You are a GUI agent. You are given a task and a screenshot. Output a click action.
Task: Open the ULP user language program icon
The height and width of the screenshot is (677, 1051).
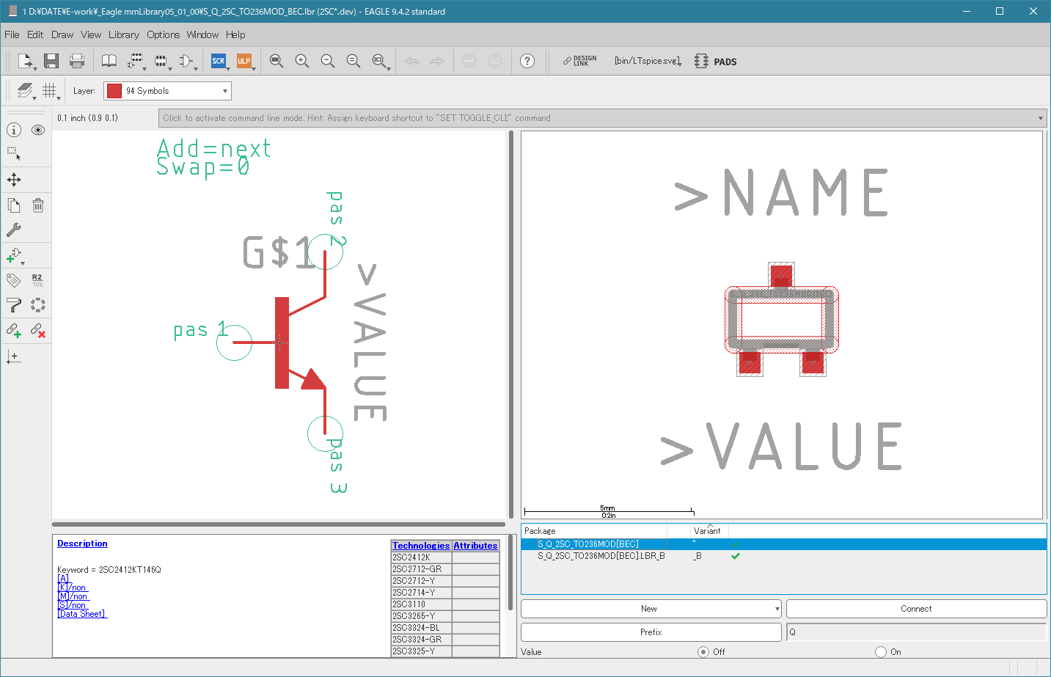[244, 62]
